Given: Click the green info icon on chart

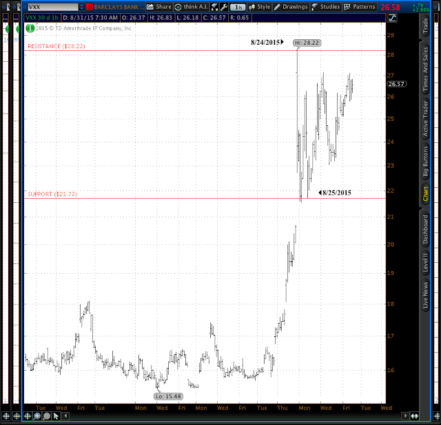Looking at the screenshot, I should click(x=30, y=28).
